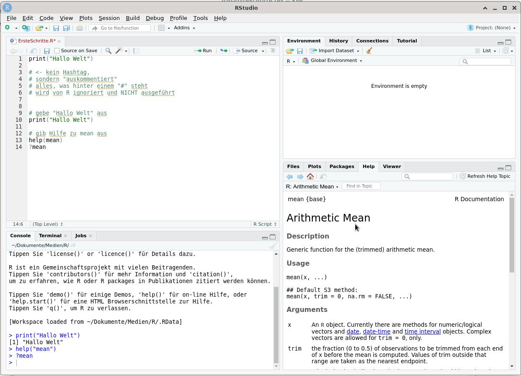Re-run the previous code region

[223, 51]
